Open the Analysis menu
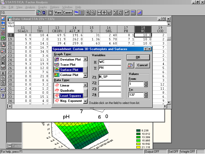The image size is (205, 154). [30, 7]
